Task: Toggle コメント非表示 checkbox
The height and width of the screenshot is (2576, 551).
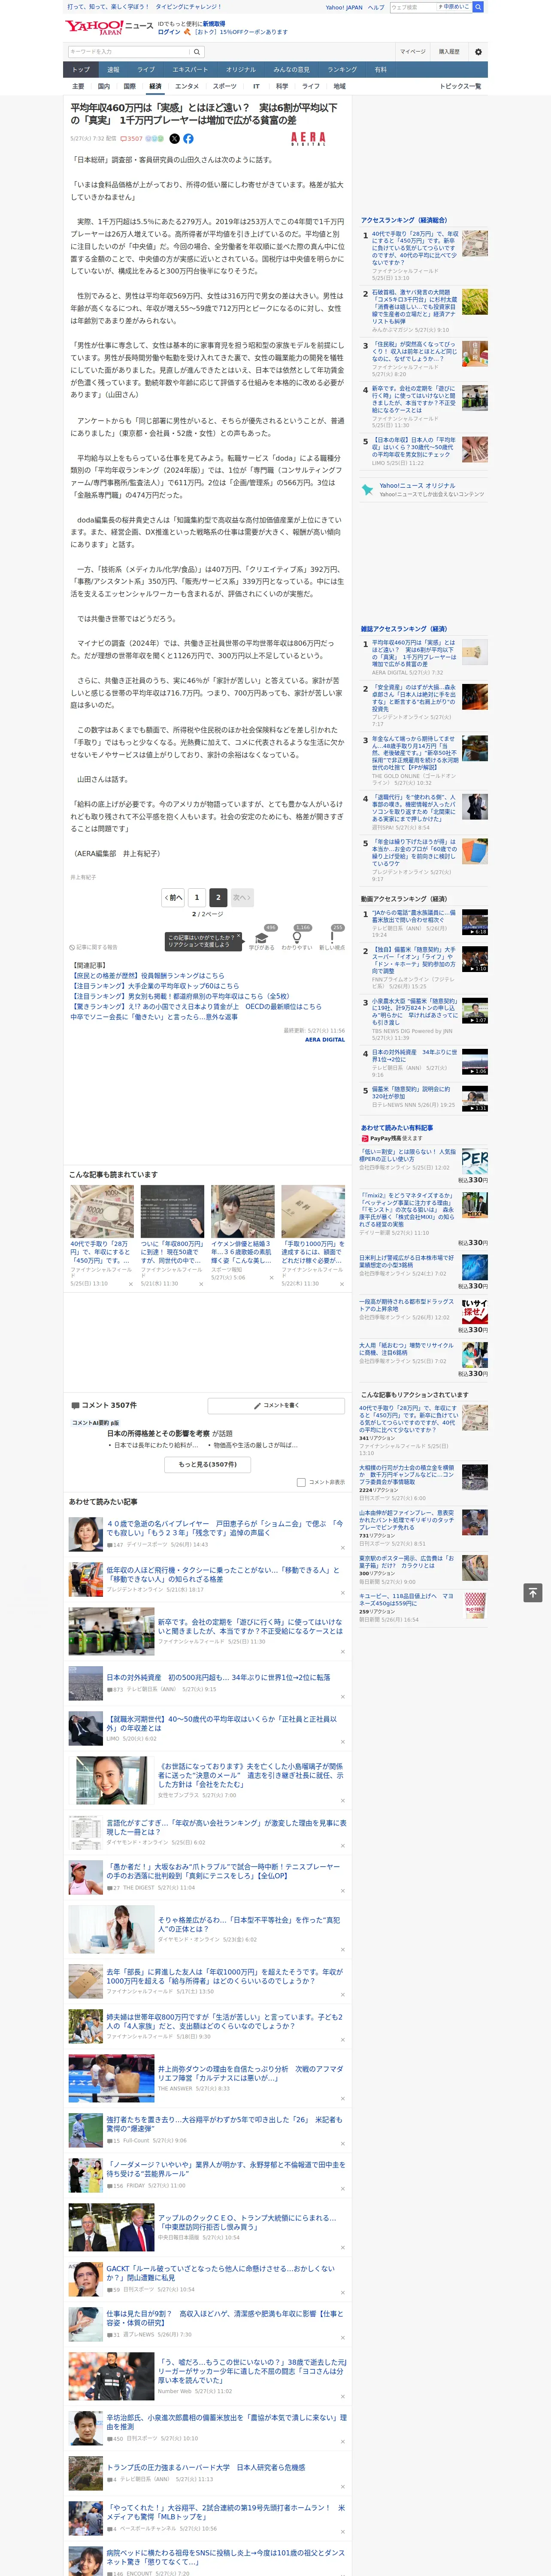Action: (301, 1482)
